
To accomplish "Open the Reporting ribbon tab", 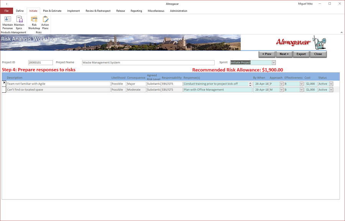I will point(136,11).
